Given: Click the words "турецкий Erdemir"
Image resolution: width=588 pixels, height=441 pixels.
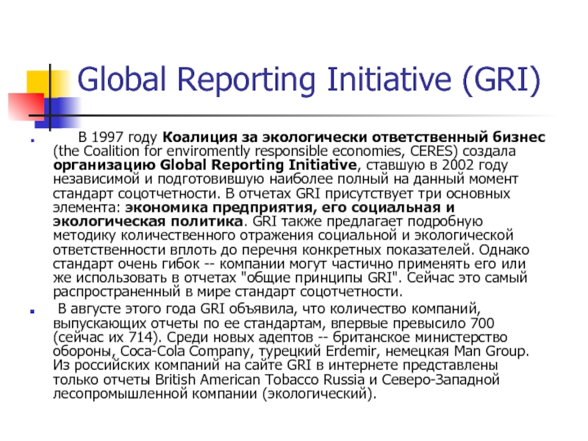Looking at the screenshot, I should point(318,352).
